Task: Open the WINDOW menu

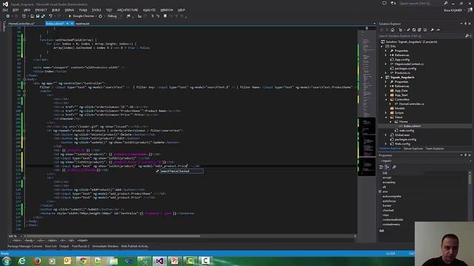Action: point(167,10)
